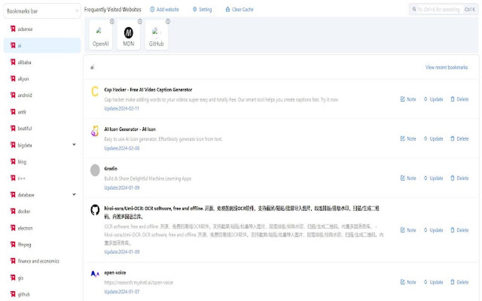
Task: Remove MDN tile with its close icon
Action: point(140,22)
